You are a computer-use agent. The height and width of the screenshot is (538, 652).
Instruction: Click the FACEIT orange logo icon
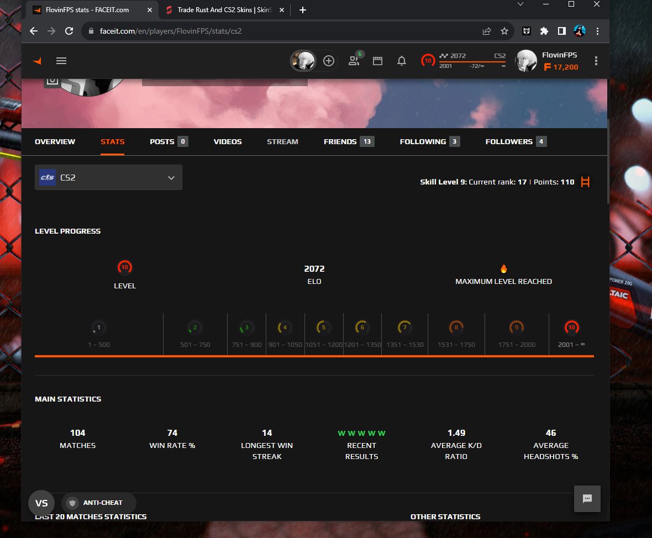pos(38,61)
